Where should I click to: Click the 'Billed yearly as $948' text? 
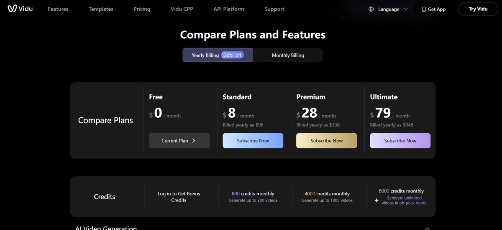392,125
